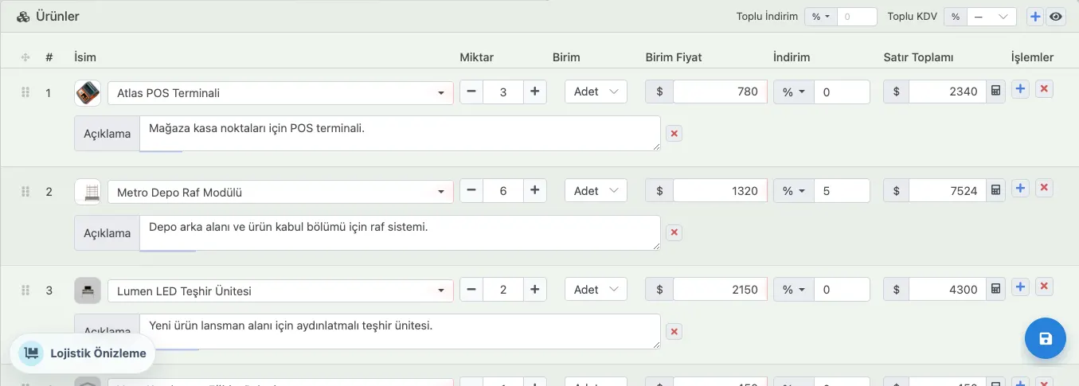Image resolution: width=1079 pixels, height=386 pixels.
Task: Click quantity field showing 2
Action: click(502, 289)
